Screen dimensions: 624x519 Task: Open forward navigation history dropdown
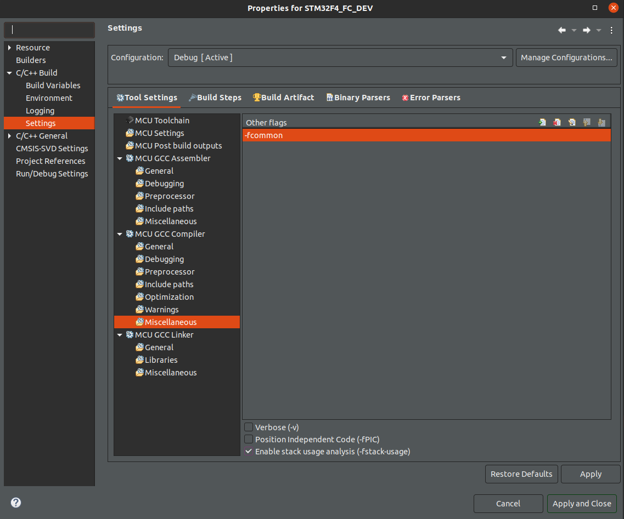click(x=599, y=31)
